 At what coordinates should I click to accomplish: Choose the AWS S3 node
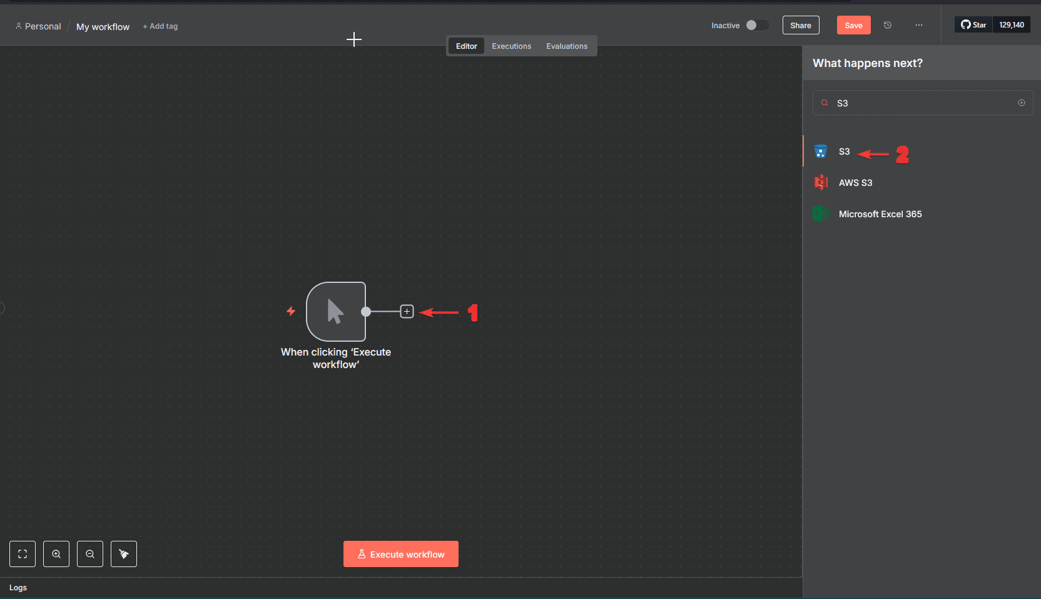pos(855,183)
